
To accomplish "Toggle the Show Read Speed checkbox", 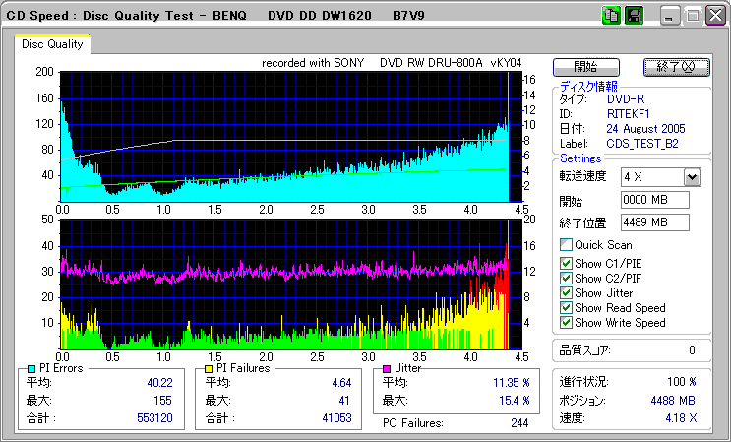I will 566,307.
